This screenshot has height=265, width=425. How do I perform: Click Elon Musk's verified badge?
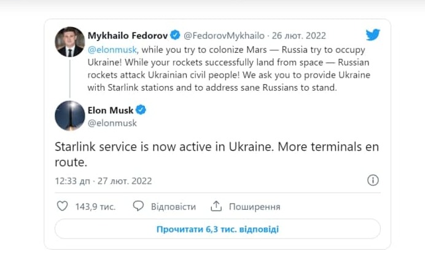tap(141, 110)
